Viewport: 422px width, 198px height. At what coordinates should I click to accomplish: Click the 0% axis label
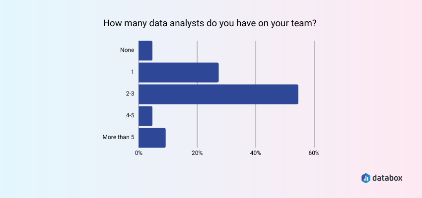coord(139,153)
